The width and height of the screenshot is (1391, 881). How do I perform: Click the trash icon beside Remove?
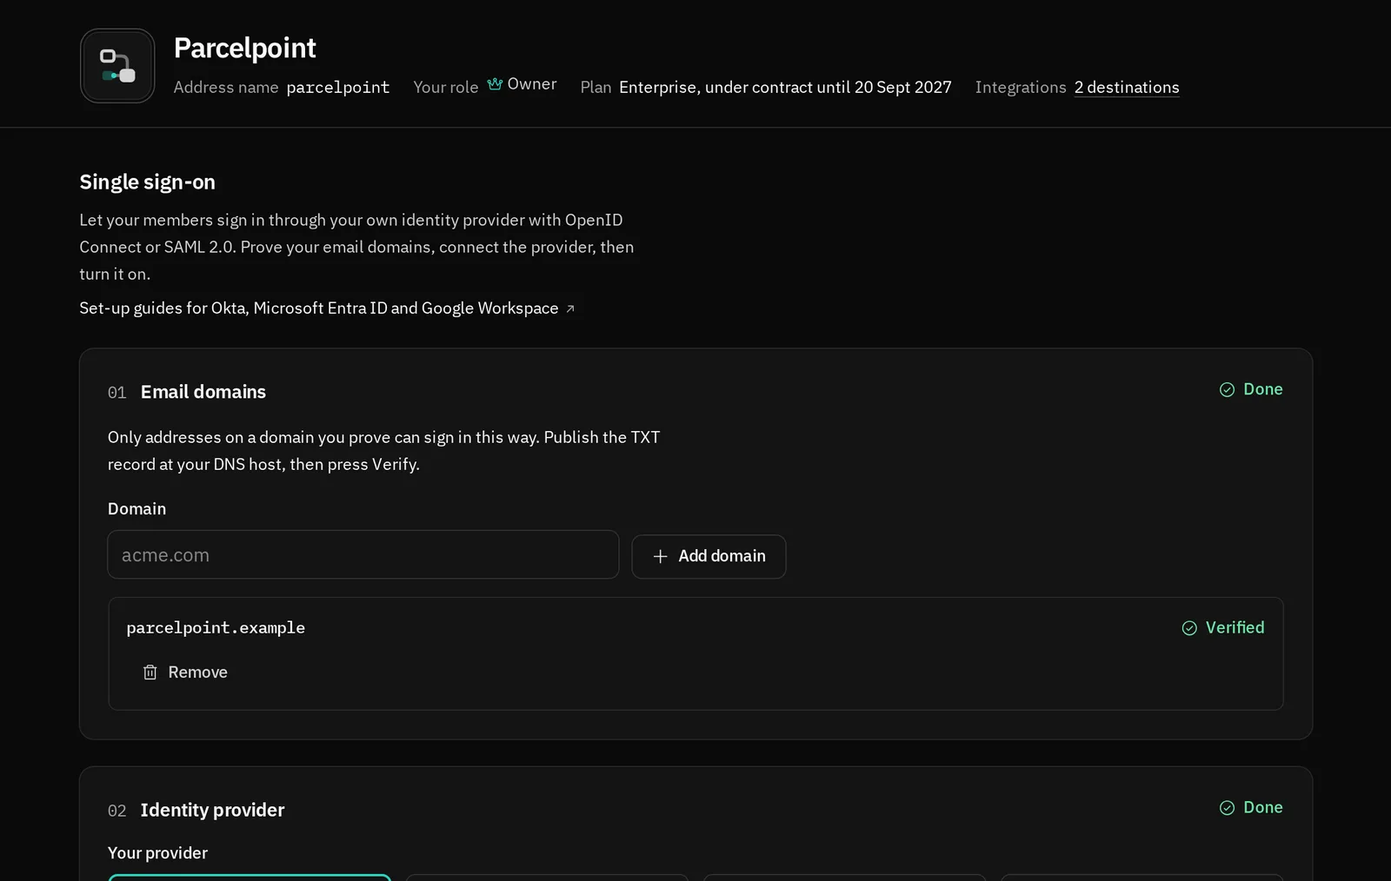(150, 672)
